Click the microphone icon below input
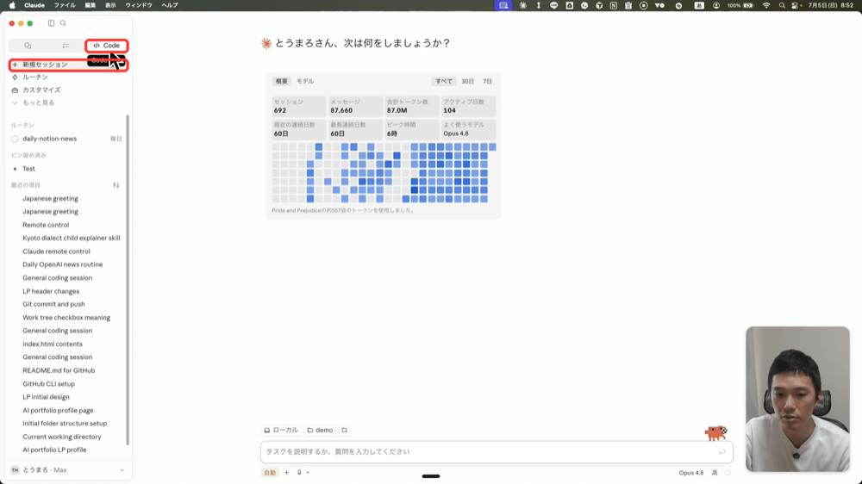 click(299, 473)
